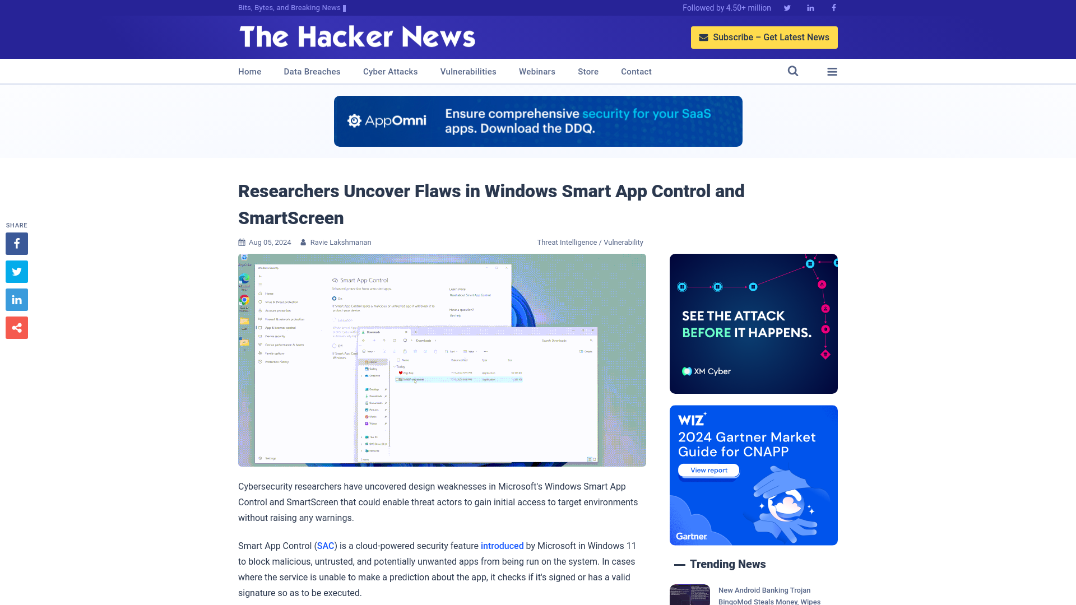
Task: Click the LinkedIn share icon
Action: click(16, 300)
